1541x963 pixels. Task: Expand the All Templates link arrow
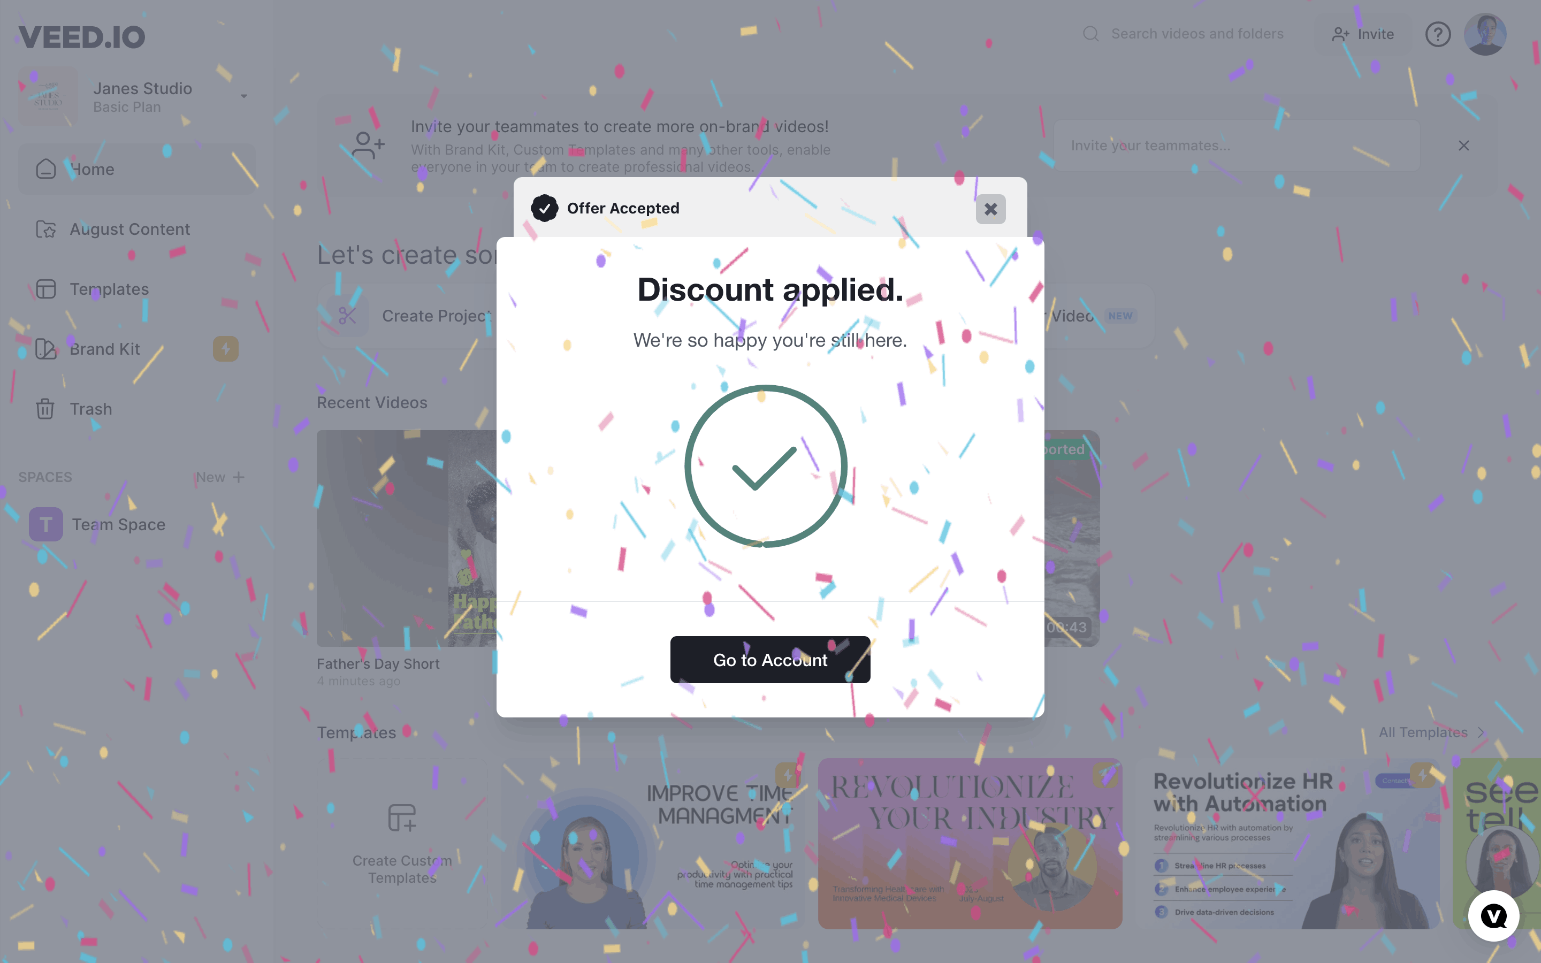tap(1481, 732)
